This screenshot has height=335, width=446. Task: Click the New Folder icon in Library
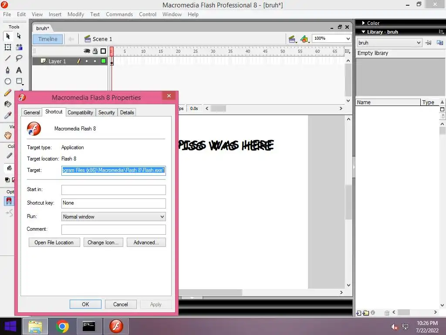pyautogui.click(x=366, y=313)
